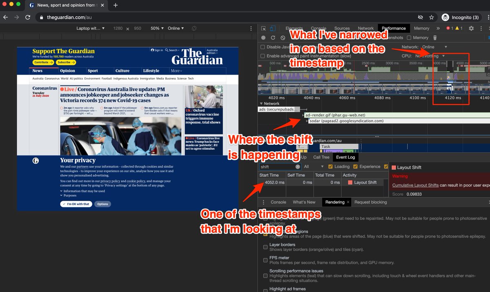490x292 pixels.
Task: Uncheck the Loading filter checkbox
Action: pos(330,167)
